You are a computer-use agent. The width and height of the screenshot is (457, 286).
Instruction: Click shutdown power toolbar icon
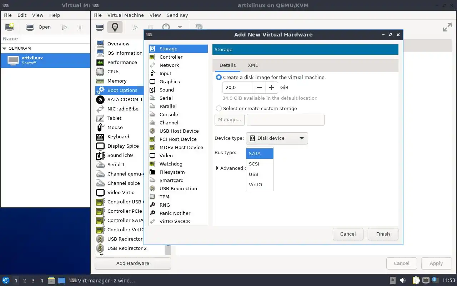click(x=166, y=27)
